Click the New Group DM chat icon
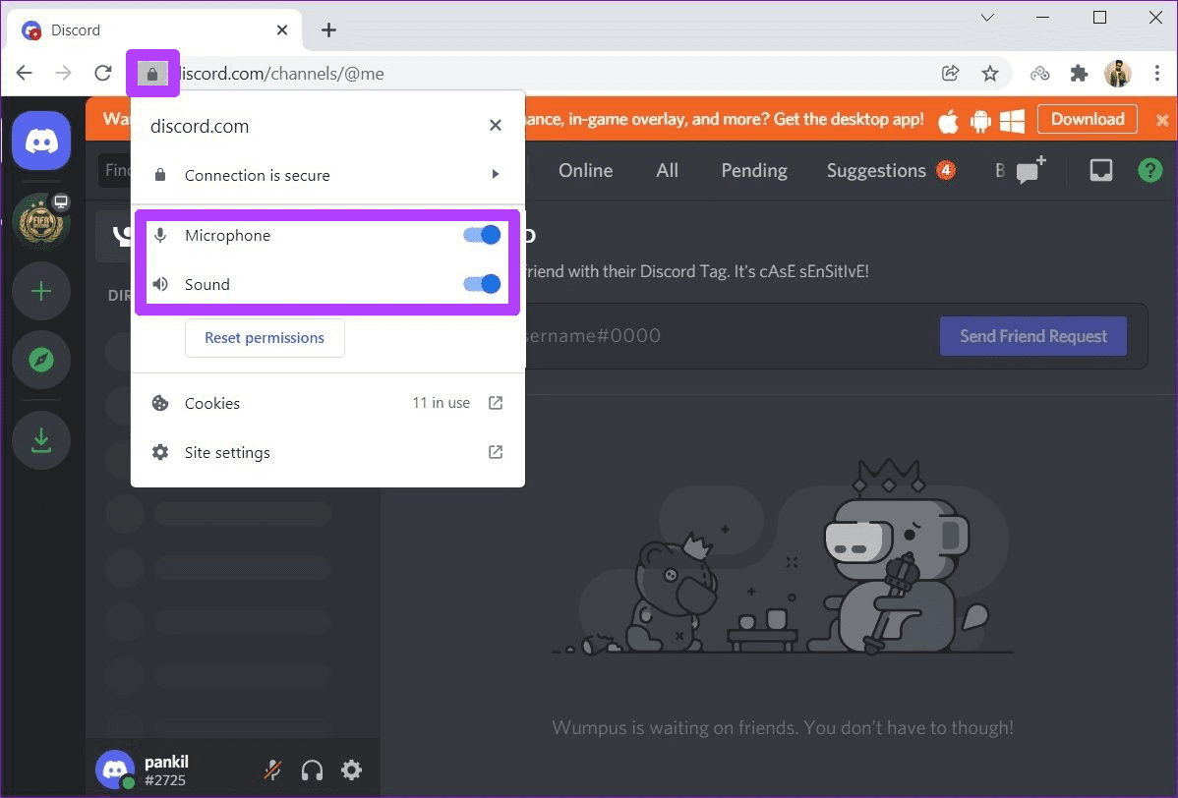The height and width of the screenshot is (798, 1178). pyautogui.click(x=1029, y=170)
